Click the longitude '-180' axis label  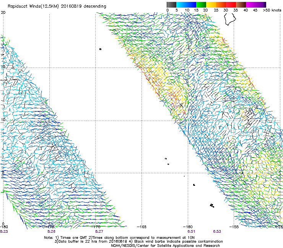[x=4, y=227]
